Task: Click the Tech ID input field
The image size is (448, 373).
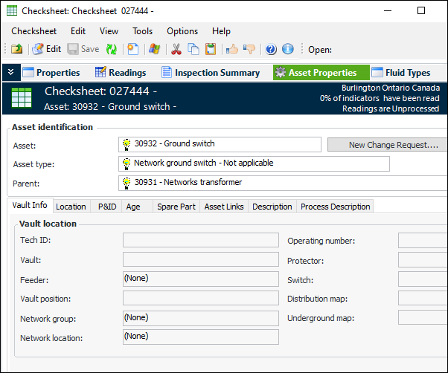Action: [x=200, y=240]
